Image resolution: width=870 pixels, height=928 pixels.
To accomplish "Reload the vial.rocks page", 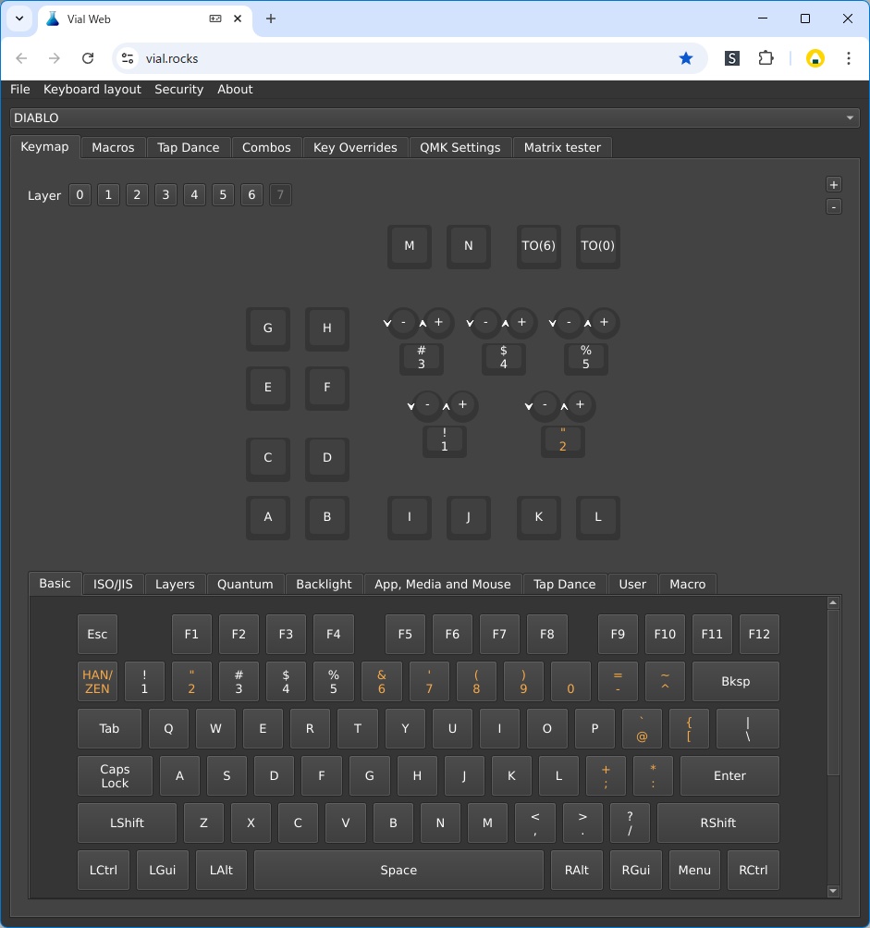I will pyautogui.click(x=88, y=57).
